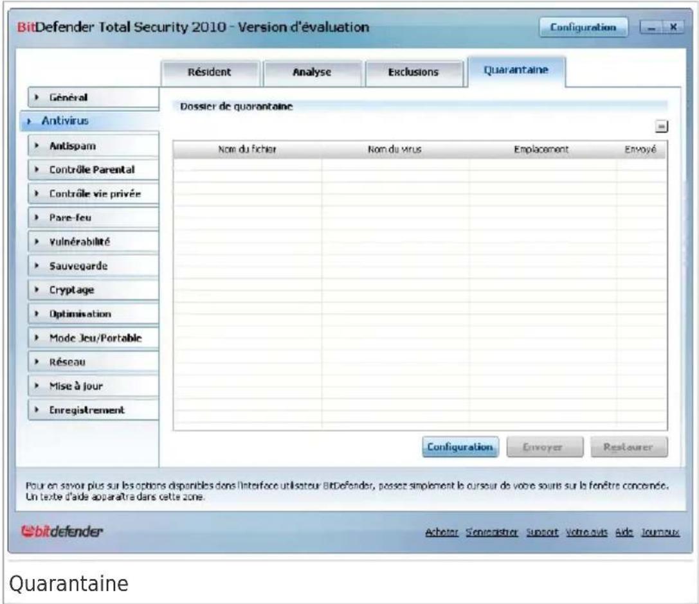Image resolution: width=699 pixels, height=604 pixels.
Task: Open the Général sidebar section
Action: pos(93,98)
